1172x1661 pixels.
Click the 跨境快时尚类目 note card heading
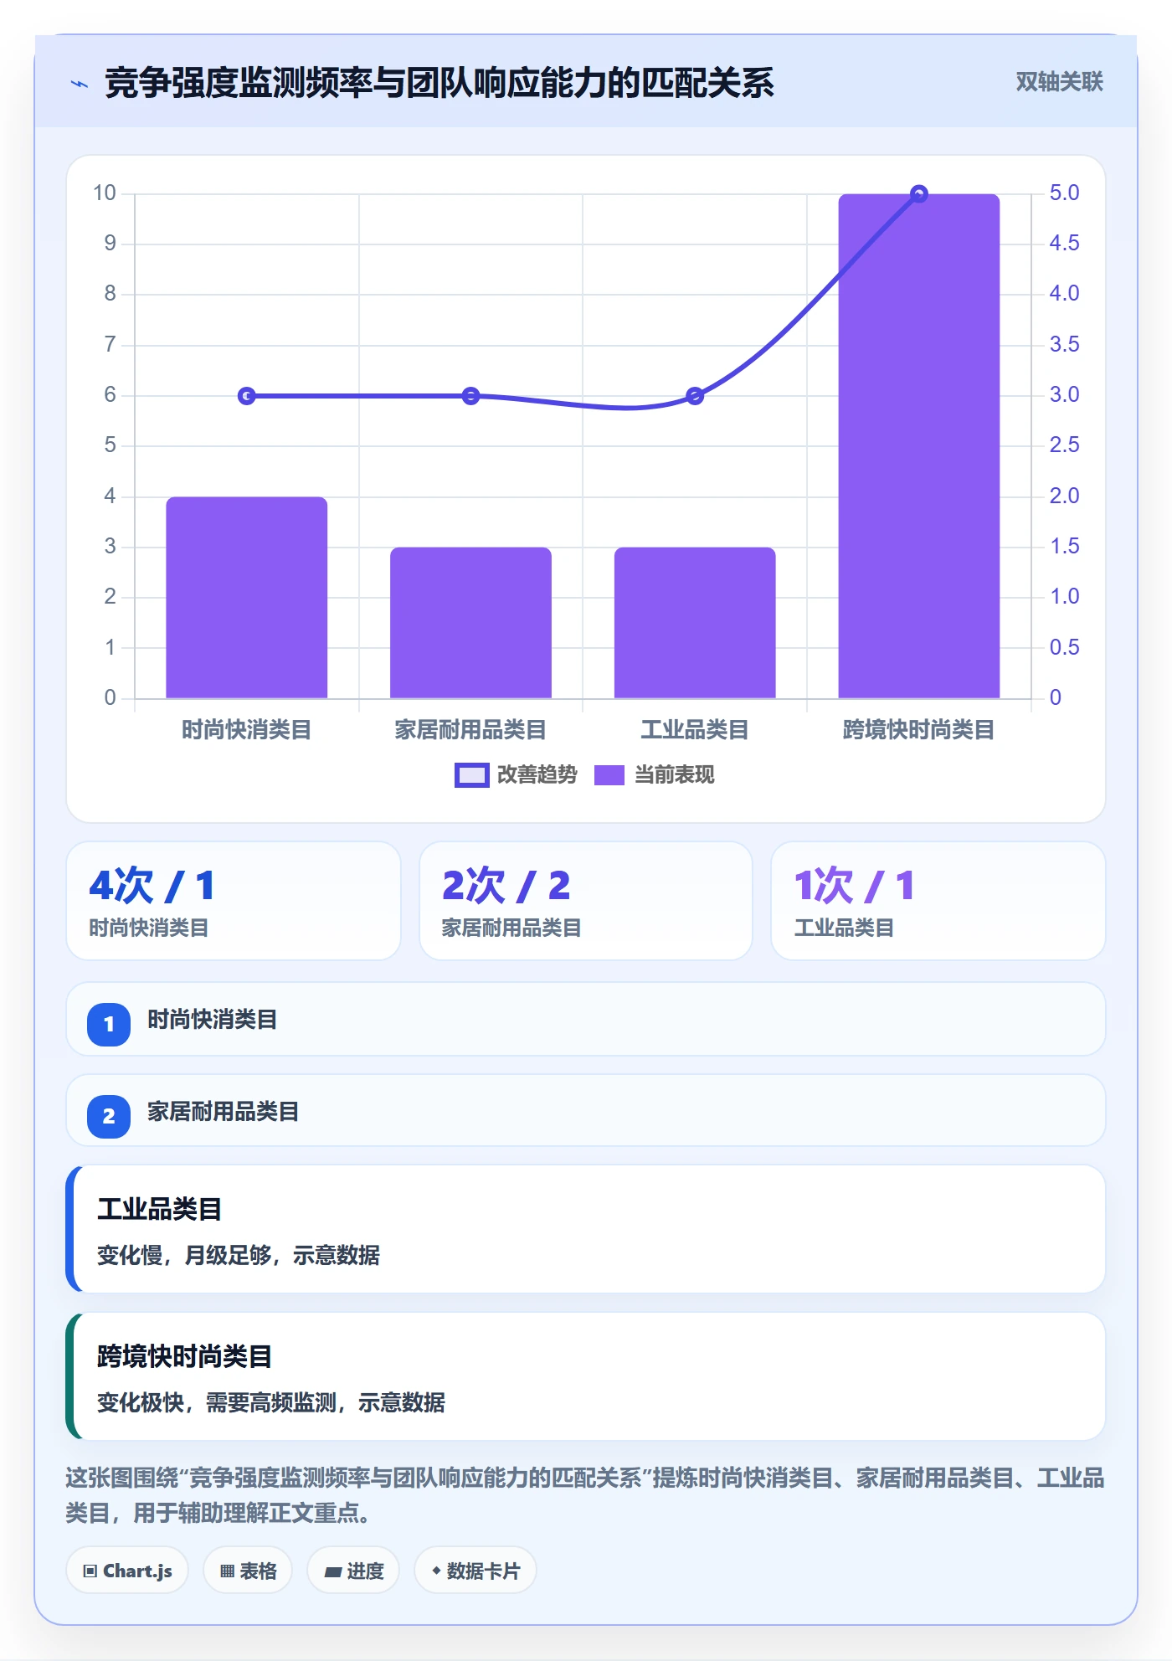pyautogui.click(x=185, y=1356)
